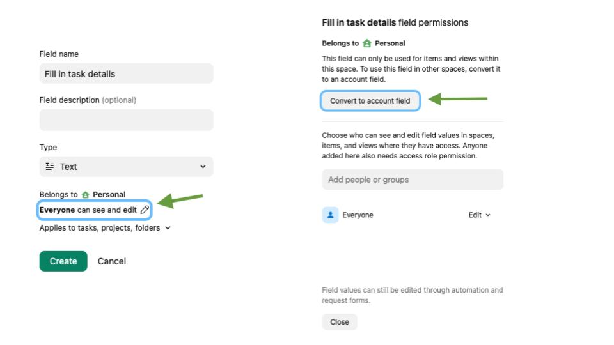
Task: Click the Personal space name under the Type field
Action: pyautogui.click(x=109, y=195)
